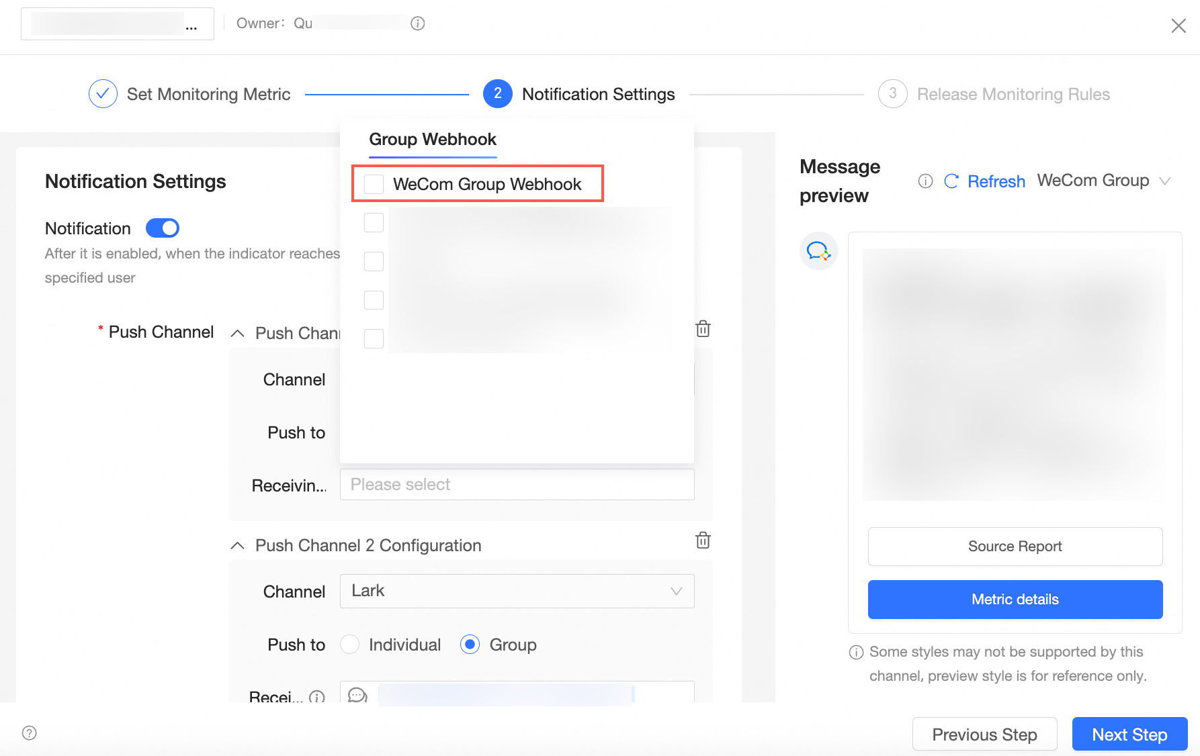The height and width of the screenshot is (756, 1200).
Task: Open the Lark channel dropdown
Action: pyautogui.click(x=517, y=591)
